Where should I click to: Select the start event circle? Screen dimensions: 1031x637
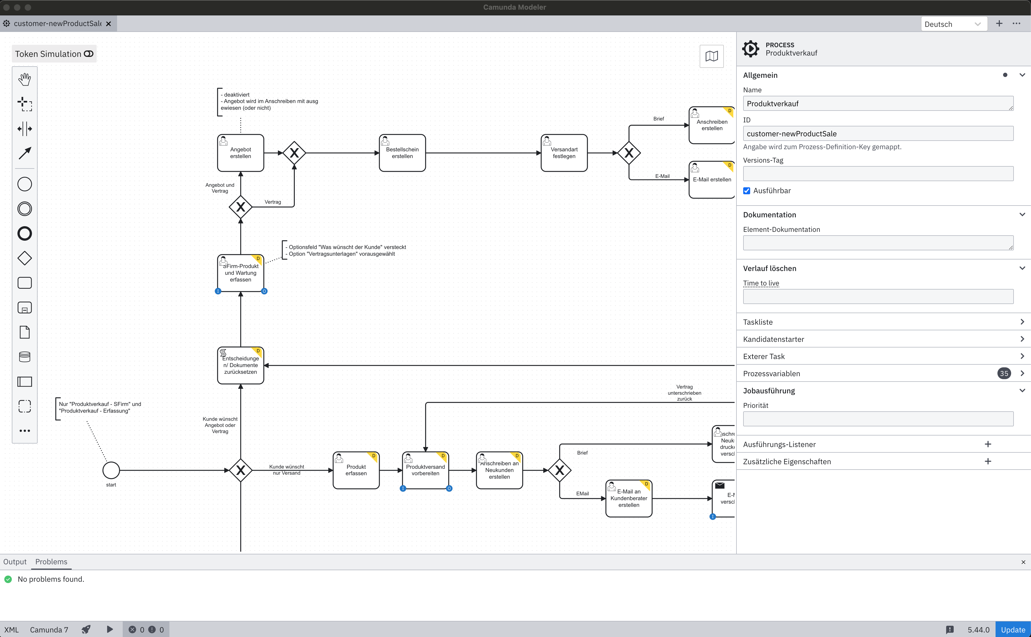pos(111,470)
